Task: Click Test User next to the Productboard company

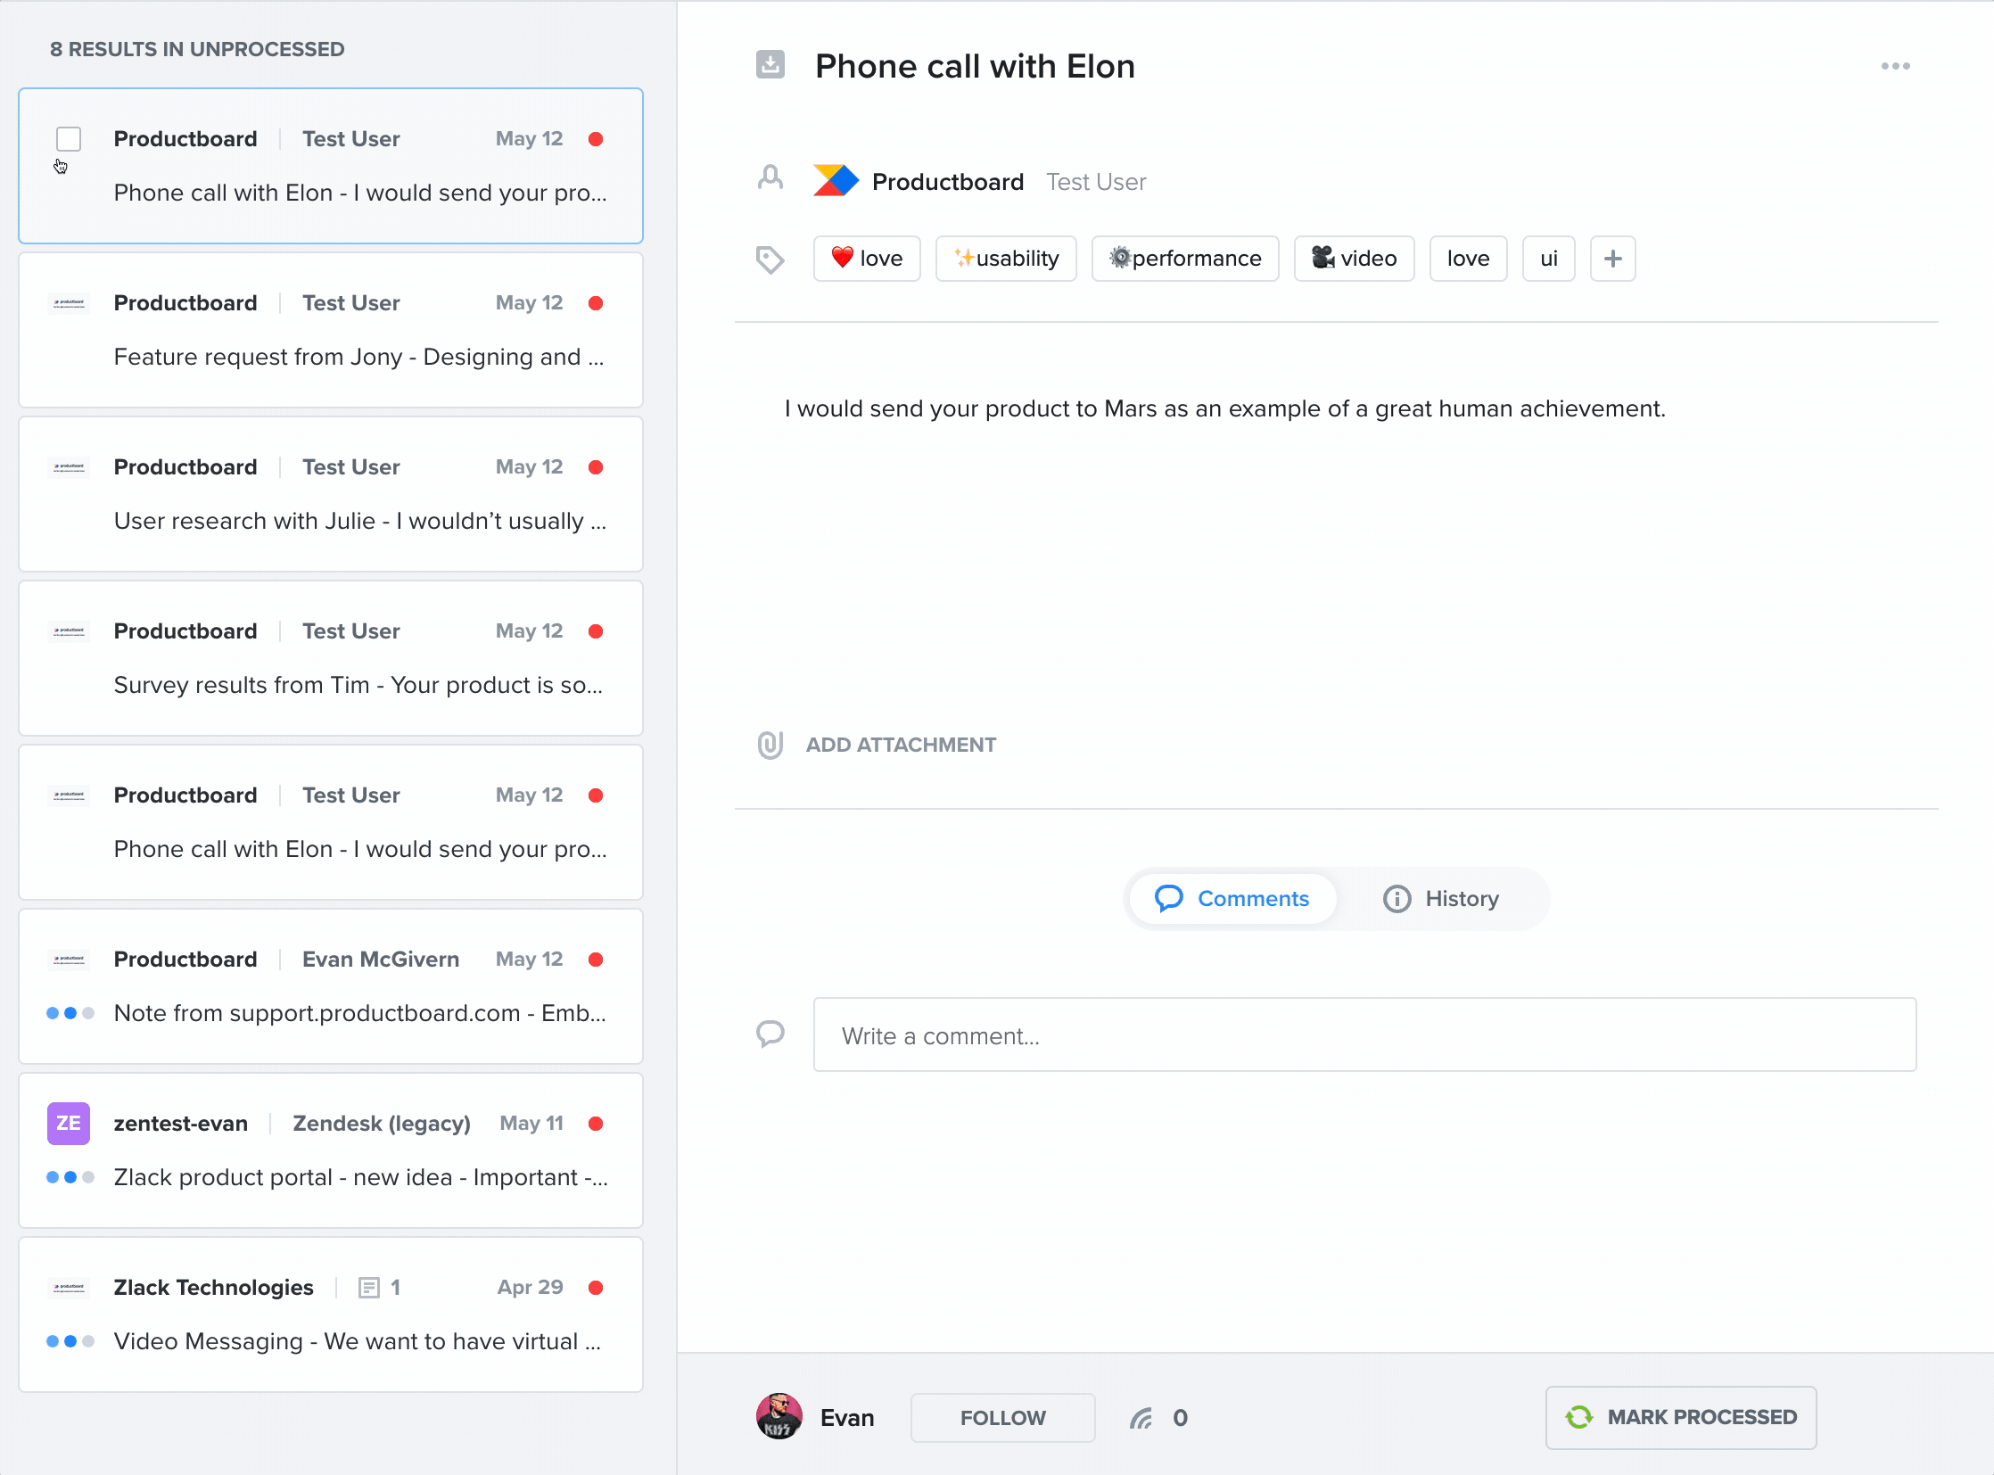Action: pos(1096,182)
